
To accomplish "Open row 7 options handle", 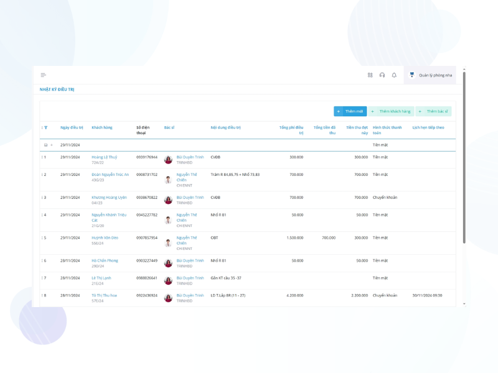I will click(42, 278).
